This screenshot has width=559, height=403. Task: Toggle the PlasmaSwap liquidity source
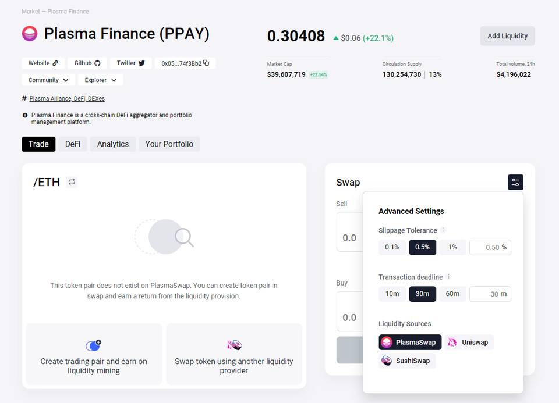pos(410,342)
